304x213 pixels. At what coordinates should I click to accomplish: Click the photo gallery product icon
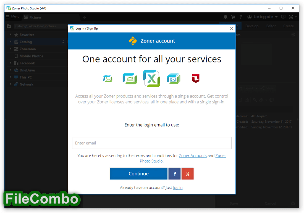click(174, 79)
